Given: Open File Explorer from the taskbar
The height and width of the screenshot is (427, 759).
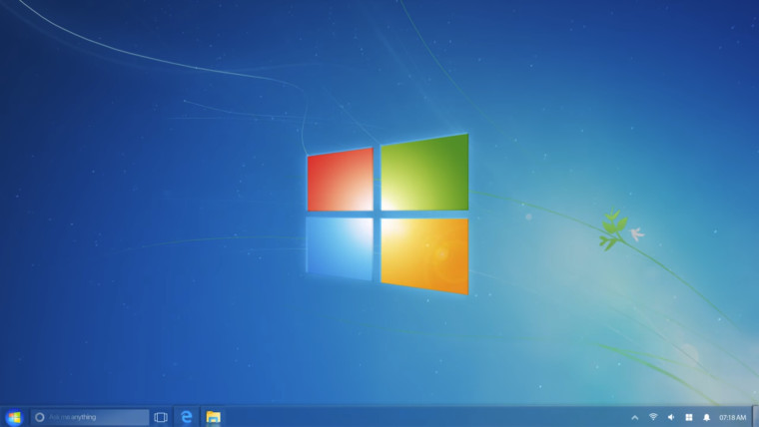Looking at the screenshot, I should point(213,417).
